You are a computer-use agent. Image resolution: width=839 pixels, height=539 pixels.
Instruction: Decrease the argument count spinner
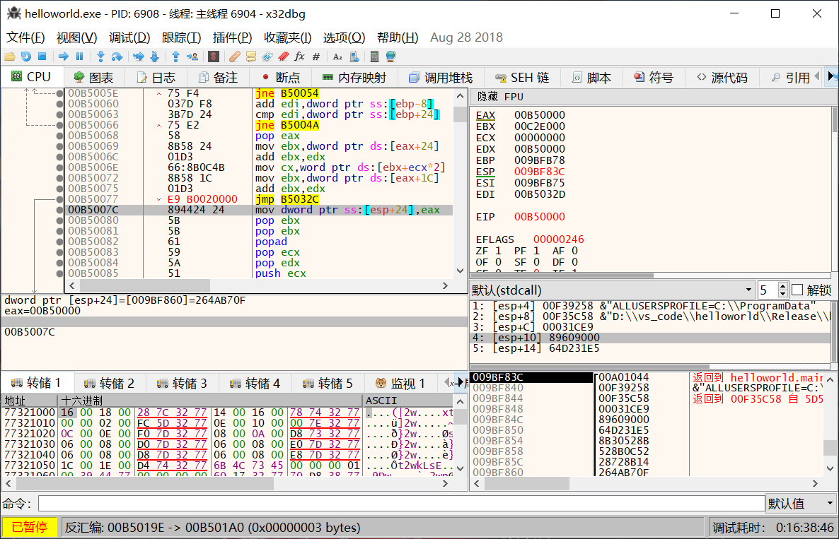[x=782, y=294]
